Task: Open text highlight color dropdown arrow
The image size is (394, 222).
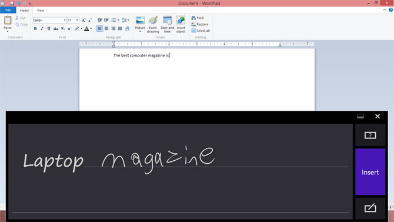Action: coord(81,29)
